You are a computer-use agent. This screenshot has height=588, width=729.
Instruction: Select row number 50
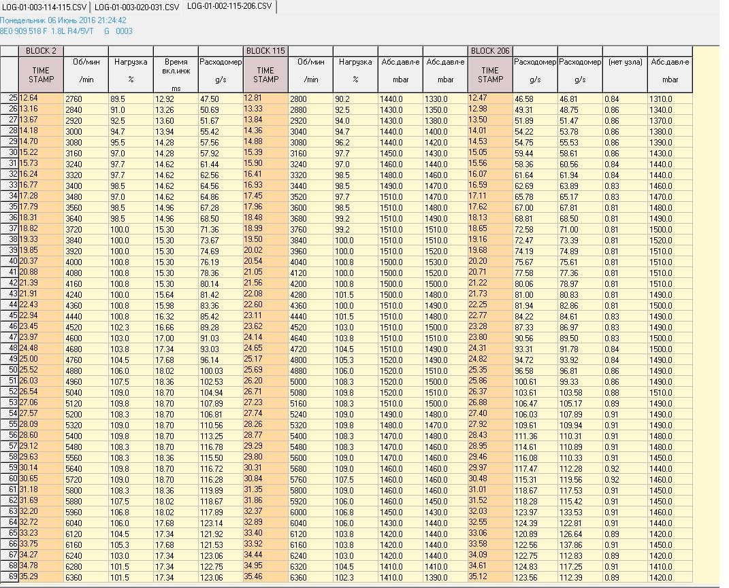pyautogui.click(x=10, y=370)
